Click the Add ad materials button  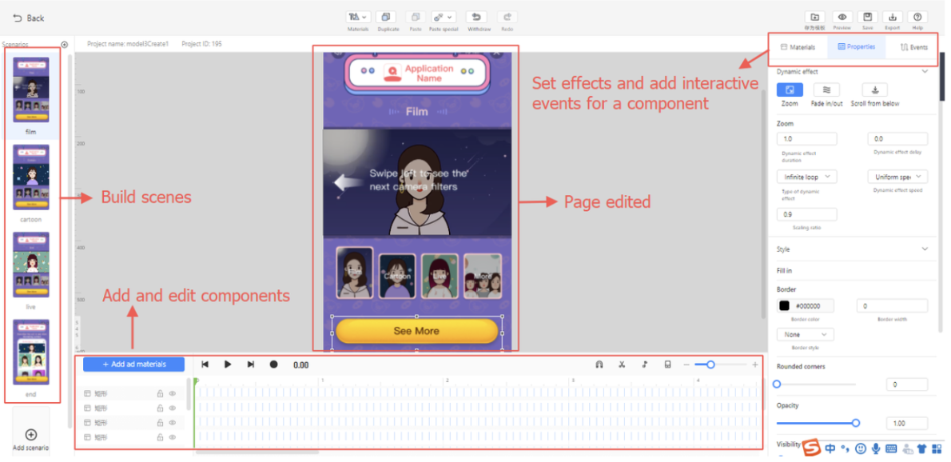click(133, 364)
